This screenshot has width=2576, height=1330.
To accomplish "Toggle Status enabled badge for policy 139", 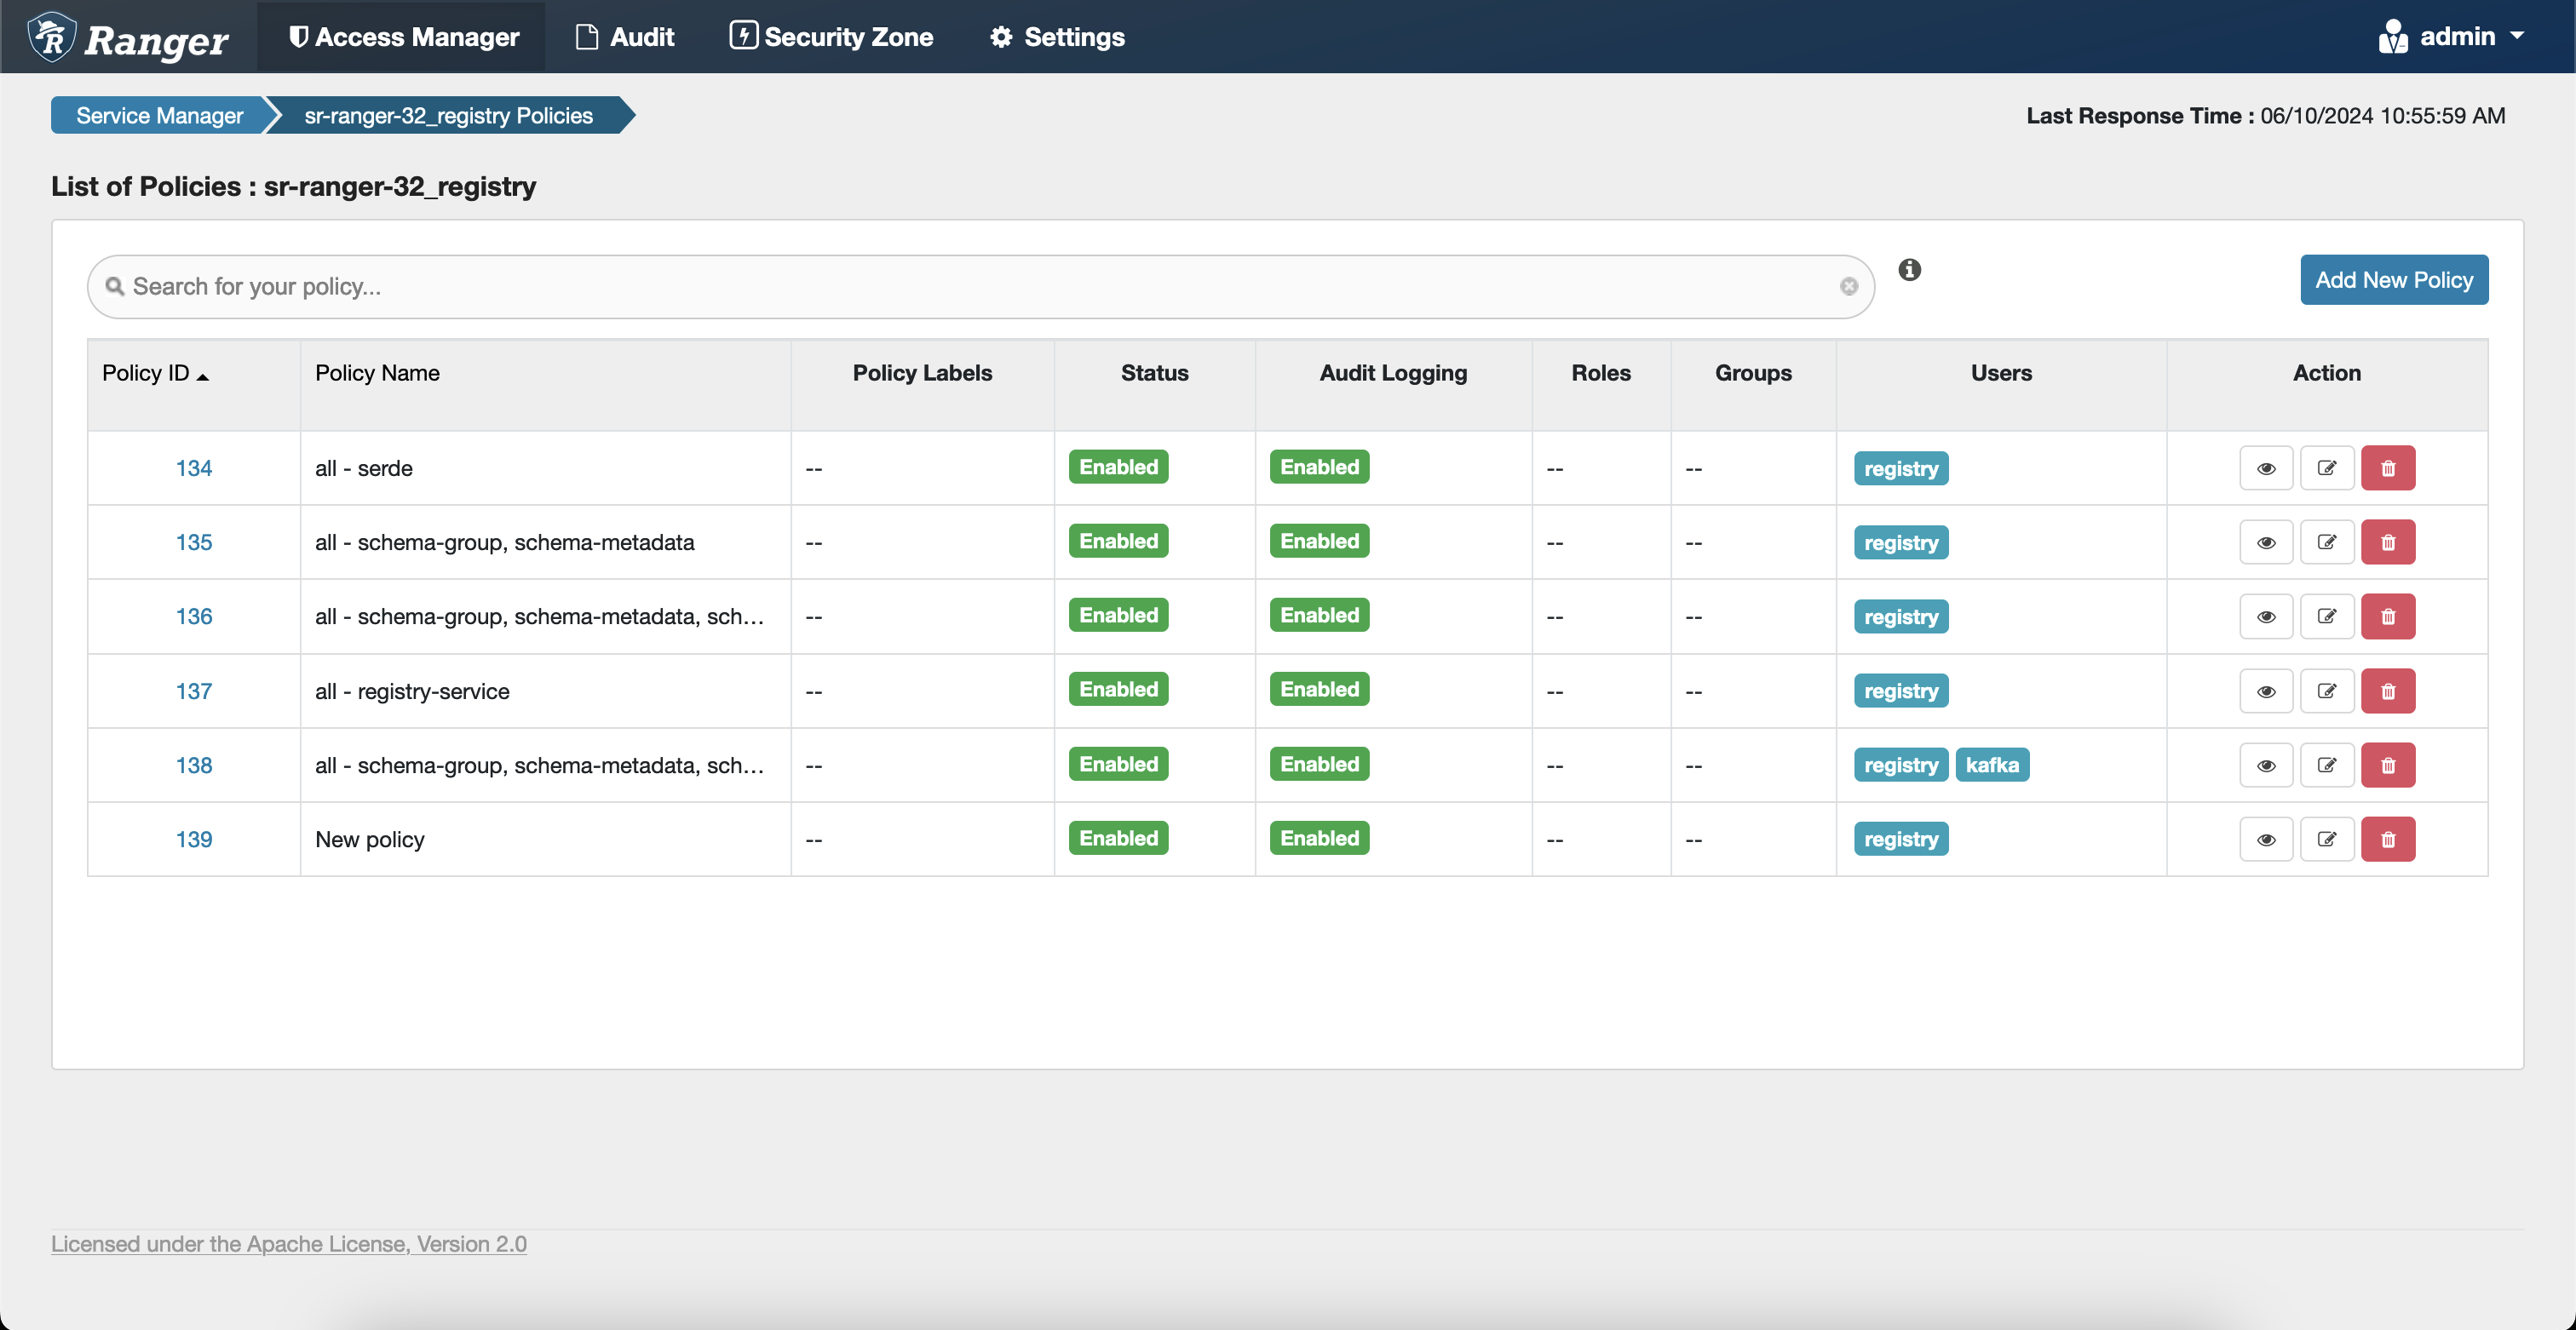I will (x=1120, y=838).
